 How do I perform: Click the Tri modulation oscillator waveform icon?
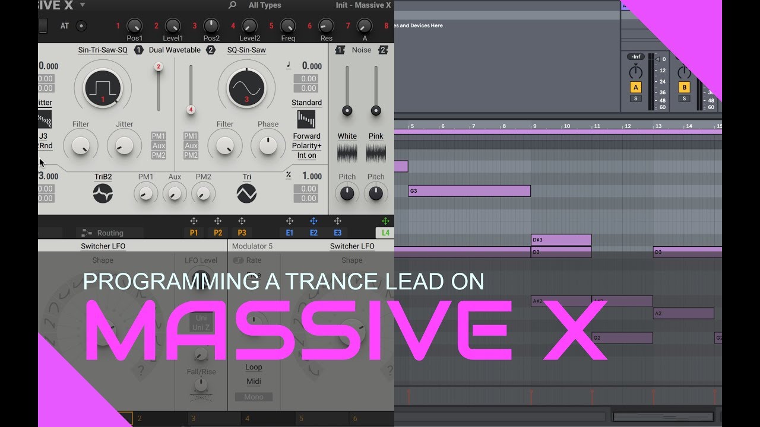click(246, 193)
